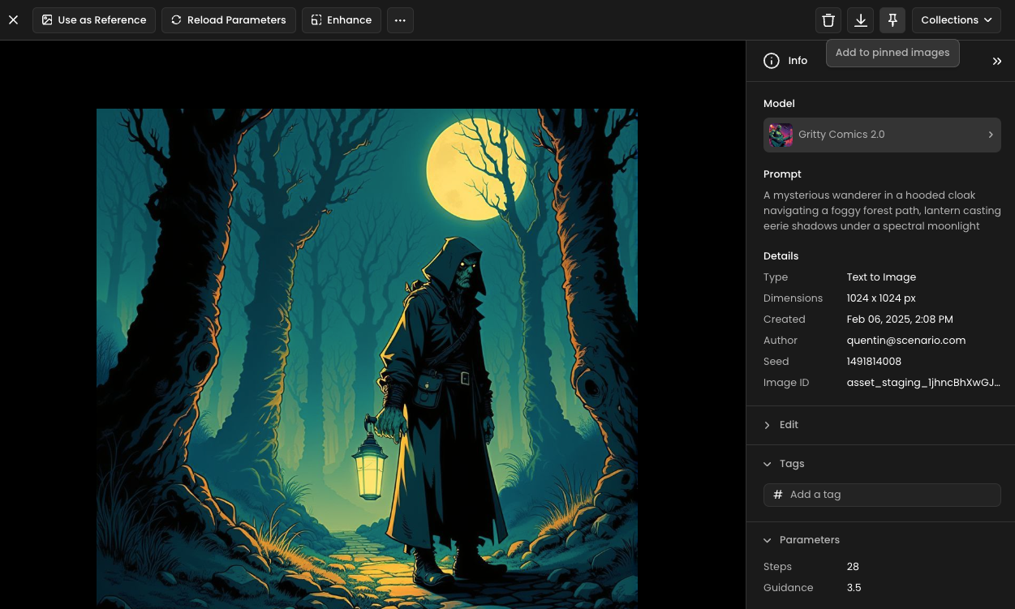Open the Gritty Comics 2.0 model
This screenshot has width=1015, height=609.
click(x=882, y=135)
